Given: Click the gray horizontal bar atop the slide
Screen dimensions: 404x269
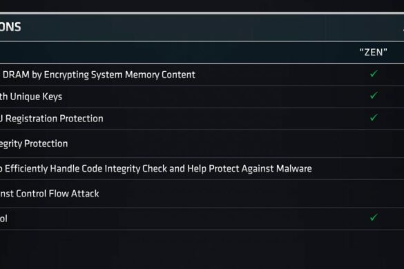Looking at the screenshot, I should click(x=202, y=13).
